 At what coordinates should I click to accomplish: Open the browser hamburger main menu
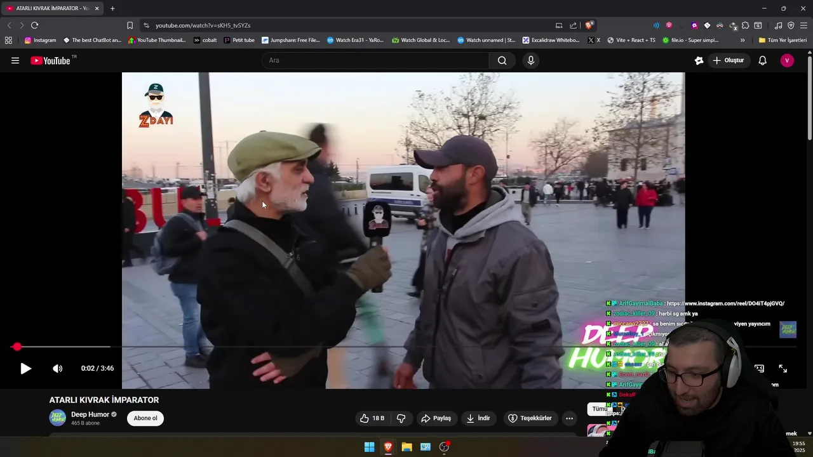803,25
